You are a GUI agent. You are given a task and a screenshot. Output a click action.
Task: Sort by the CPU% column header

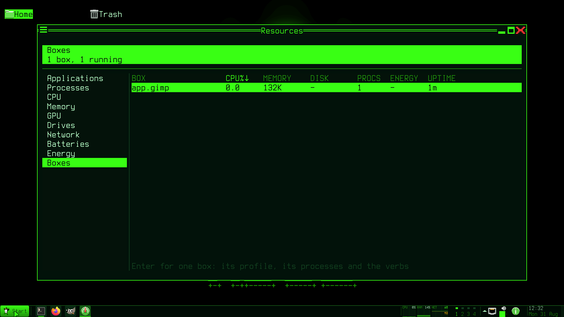pos(237,78)
